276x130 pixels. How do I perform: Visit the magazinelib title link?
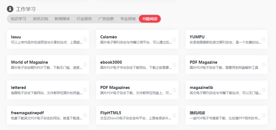click(201, 87)
